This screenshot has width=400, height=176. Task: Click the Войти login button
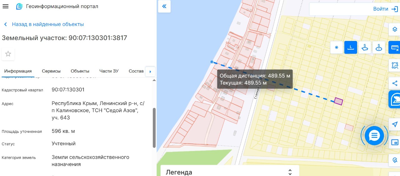(x=386, y=9)
